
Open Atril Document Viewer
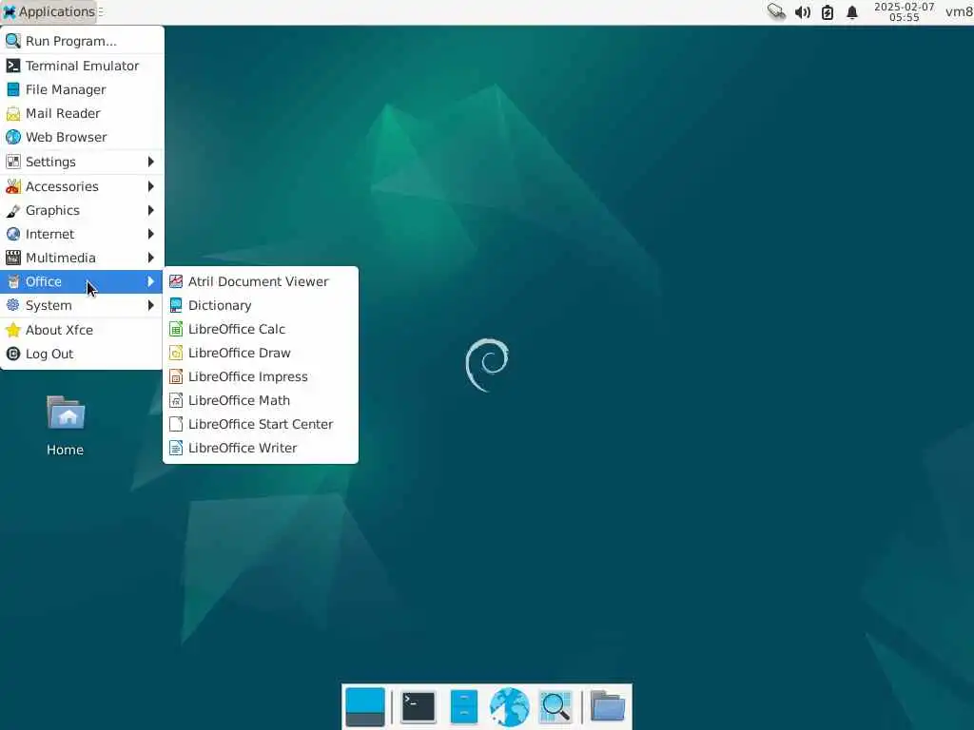click(x=261, y=281)
